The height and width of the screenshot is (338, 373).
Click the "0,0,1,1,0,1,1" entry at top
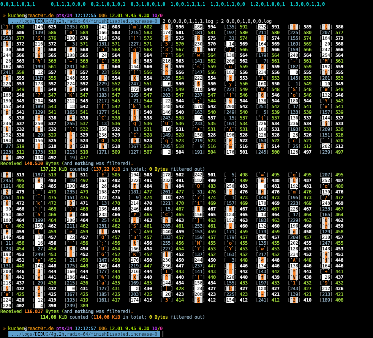click(x=17, y=4)
